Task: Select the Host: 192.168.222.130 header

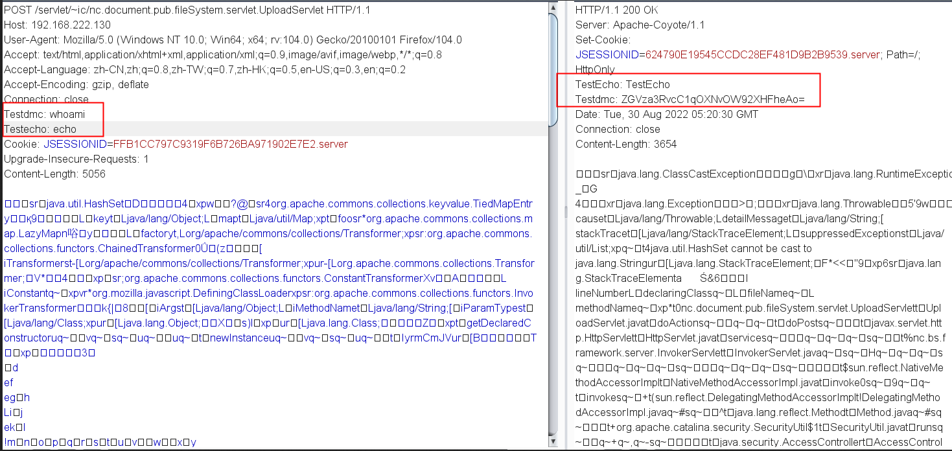Action: [x=57, y=25]
